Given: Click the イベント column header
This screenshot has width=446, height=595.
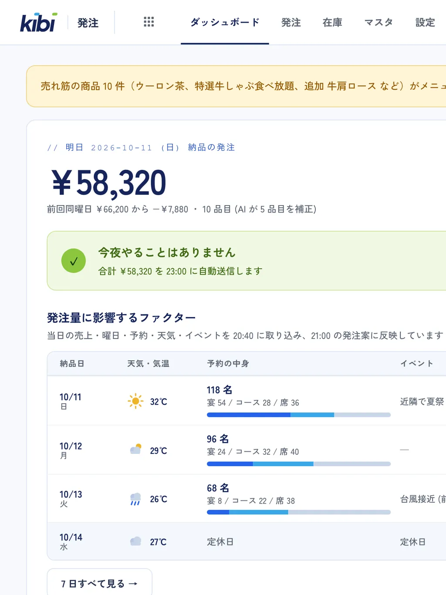Looking at the screenshot, I should point(417,363).
